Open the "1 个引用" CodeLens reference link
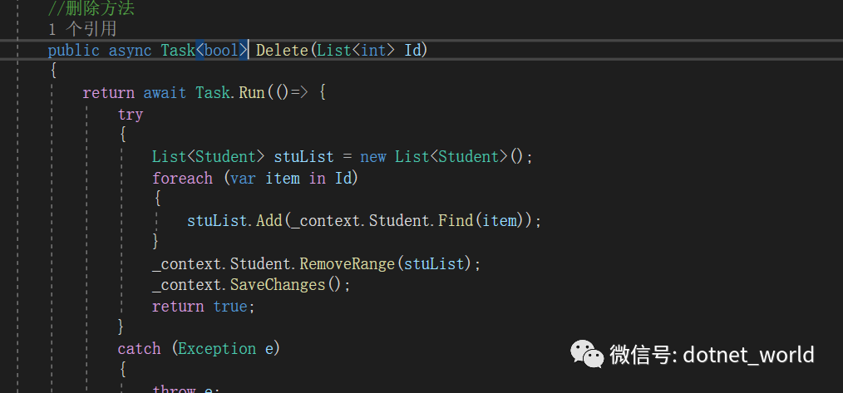Image resolution: width=843 pixels, height=393 pixels. (81, 30)
